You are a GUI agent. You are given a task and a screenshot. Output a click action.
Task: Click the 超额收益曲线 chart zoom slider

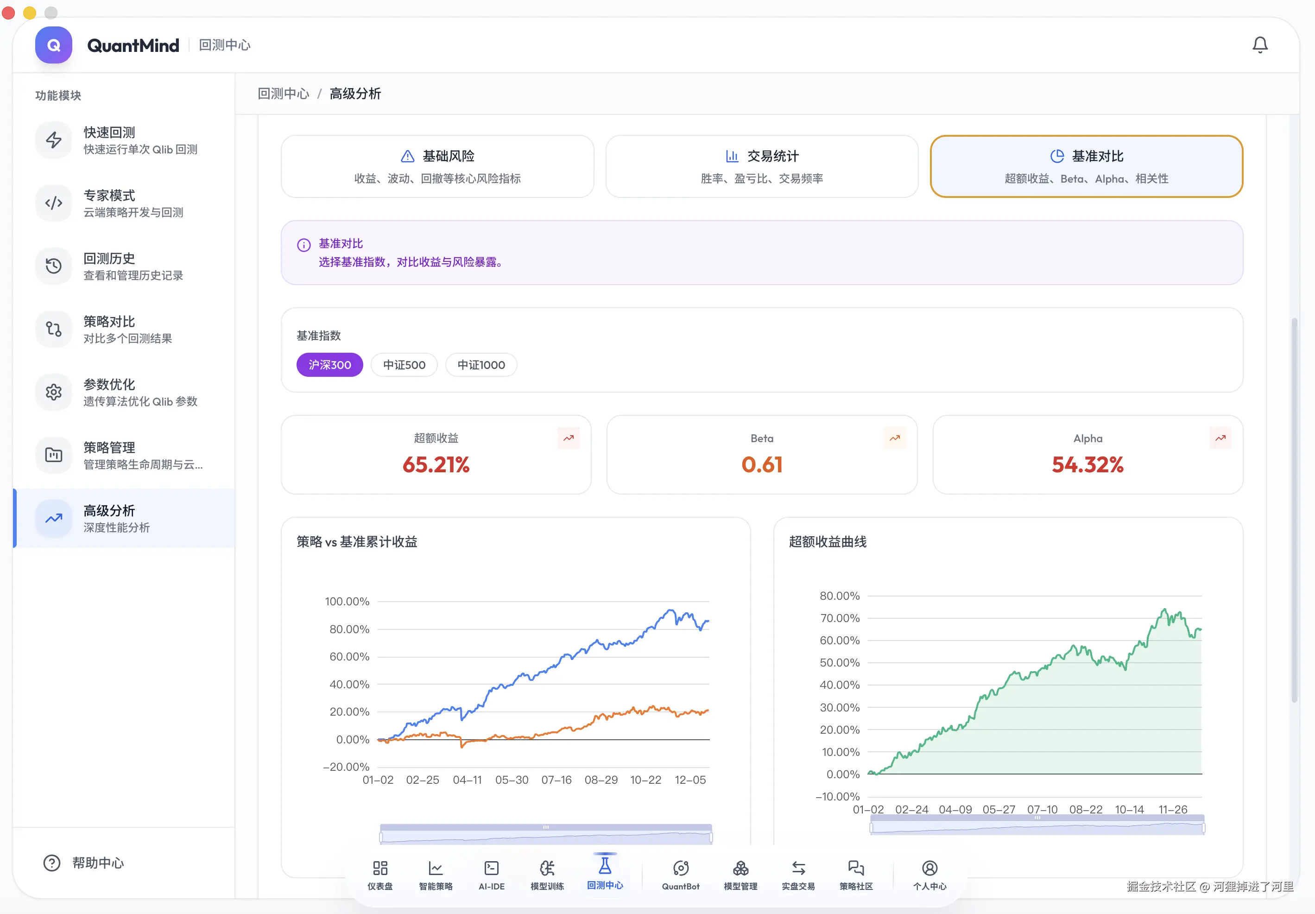click(1037, 827)
